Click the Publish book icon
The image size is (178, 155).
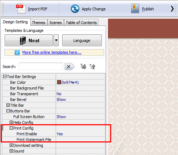click(135, 8)
